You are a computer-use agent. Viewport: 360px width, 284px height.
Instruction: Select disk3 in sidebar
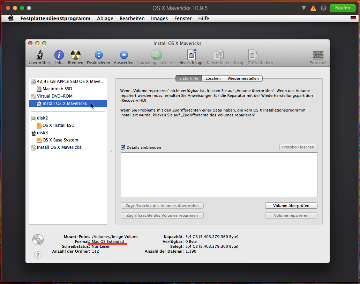pyautogui.click(x=68, y=133)
